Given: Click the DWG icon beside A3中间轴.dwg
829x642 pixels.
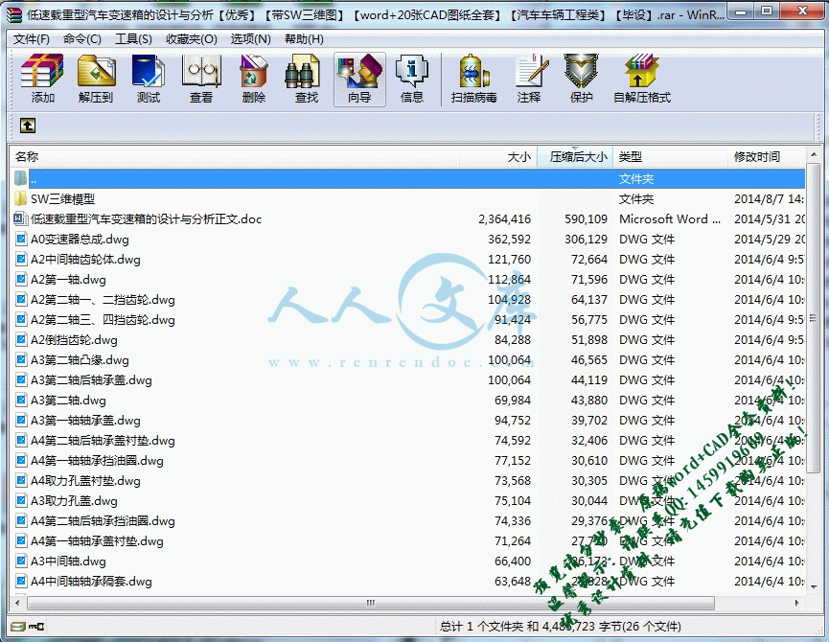Looking at the screenshot, I should (x=21, y=561).
